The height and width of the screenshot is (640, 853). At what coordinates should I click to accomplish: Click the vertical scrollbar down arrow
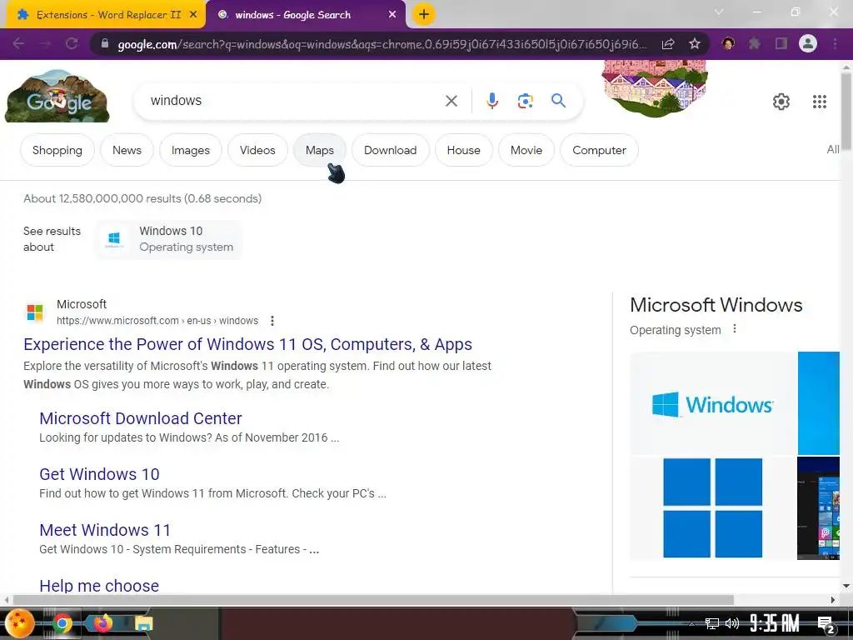tap(846, 586)
